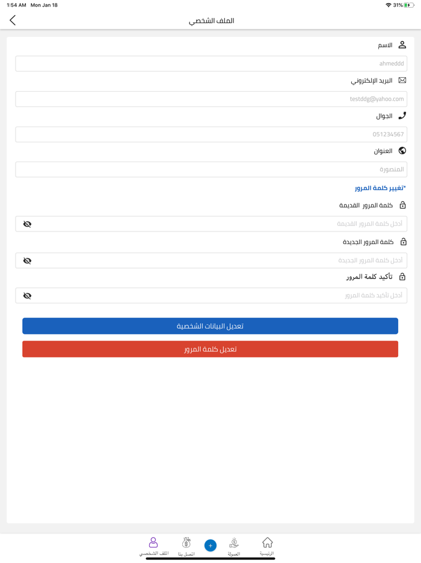Click the person icon beside الاسم field

402,45
